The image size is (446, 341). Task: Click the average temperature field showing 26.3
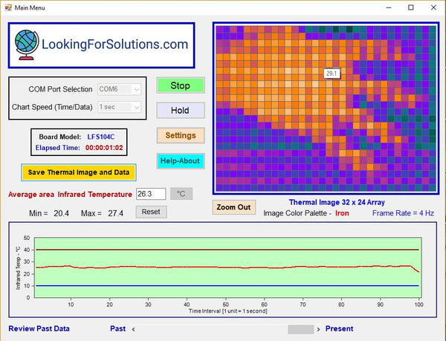[x=151, y=194]
